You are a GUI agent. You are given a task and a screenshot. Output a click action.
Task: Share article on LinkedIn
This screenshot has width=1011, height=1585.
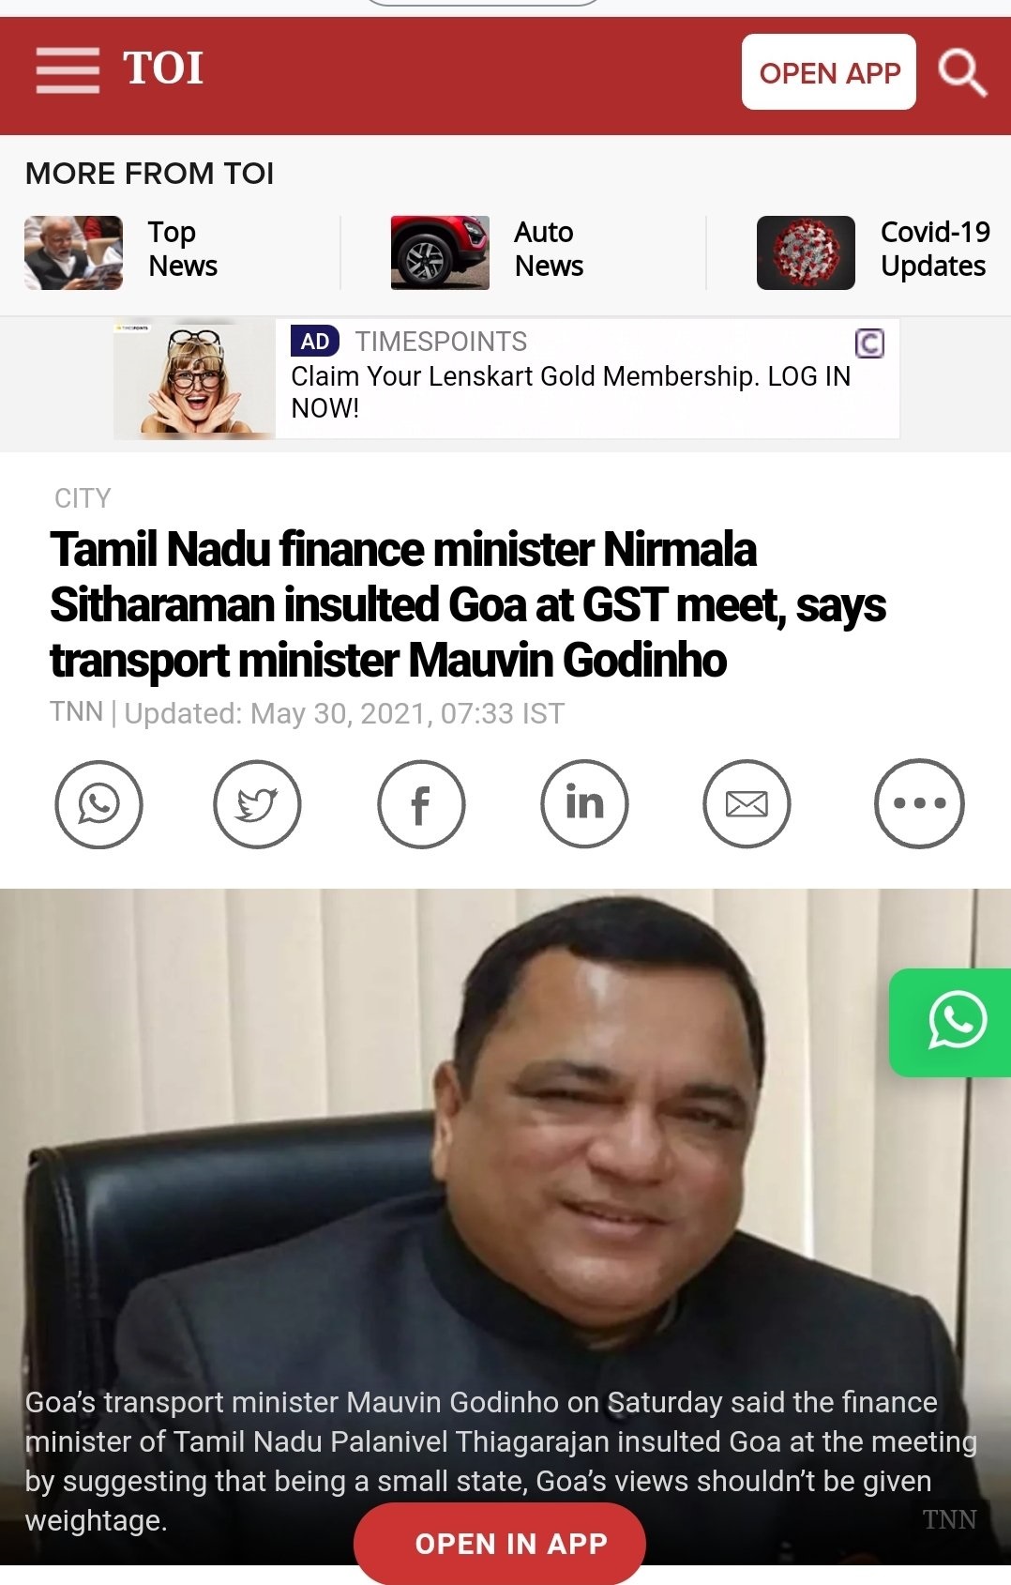coord(584,804)
